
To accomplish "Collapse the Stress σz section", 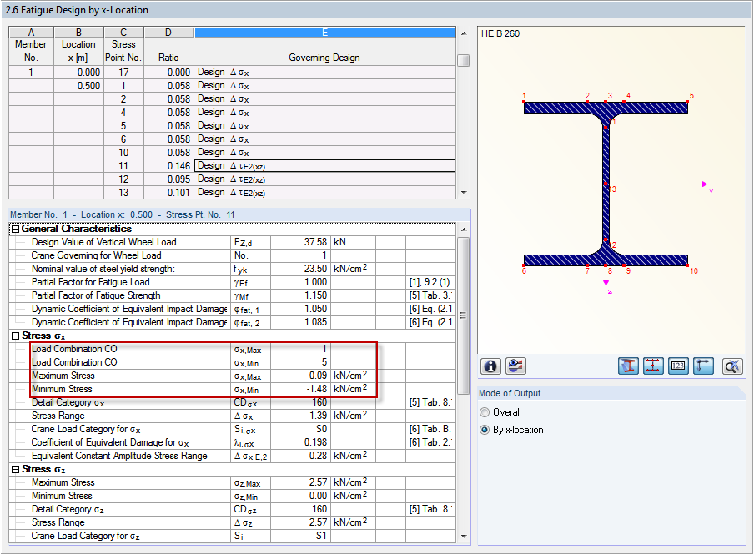I will pos(15,469).
